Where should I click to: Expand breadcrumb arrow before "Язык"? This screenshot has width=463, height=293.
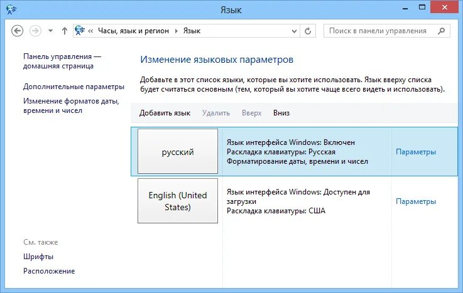[177, 31]
